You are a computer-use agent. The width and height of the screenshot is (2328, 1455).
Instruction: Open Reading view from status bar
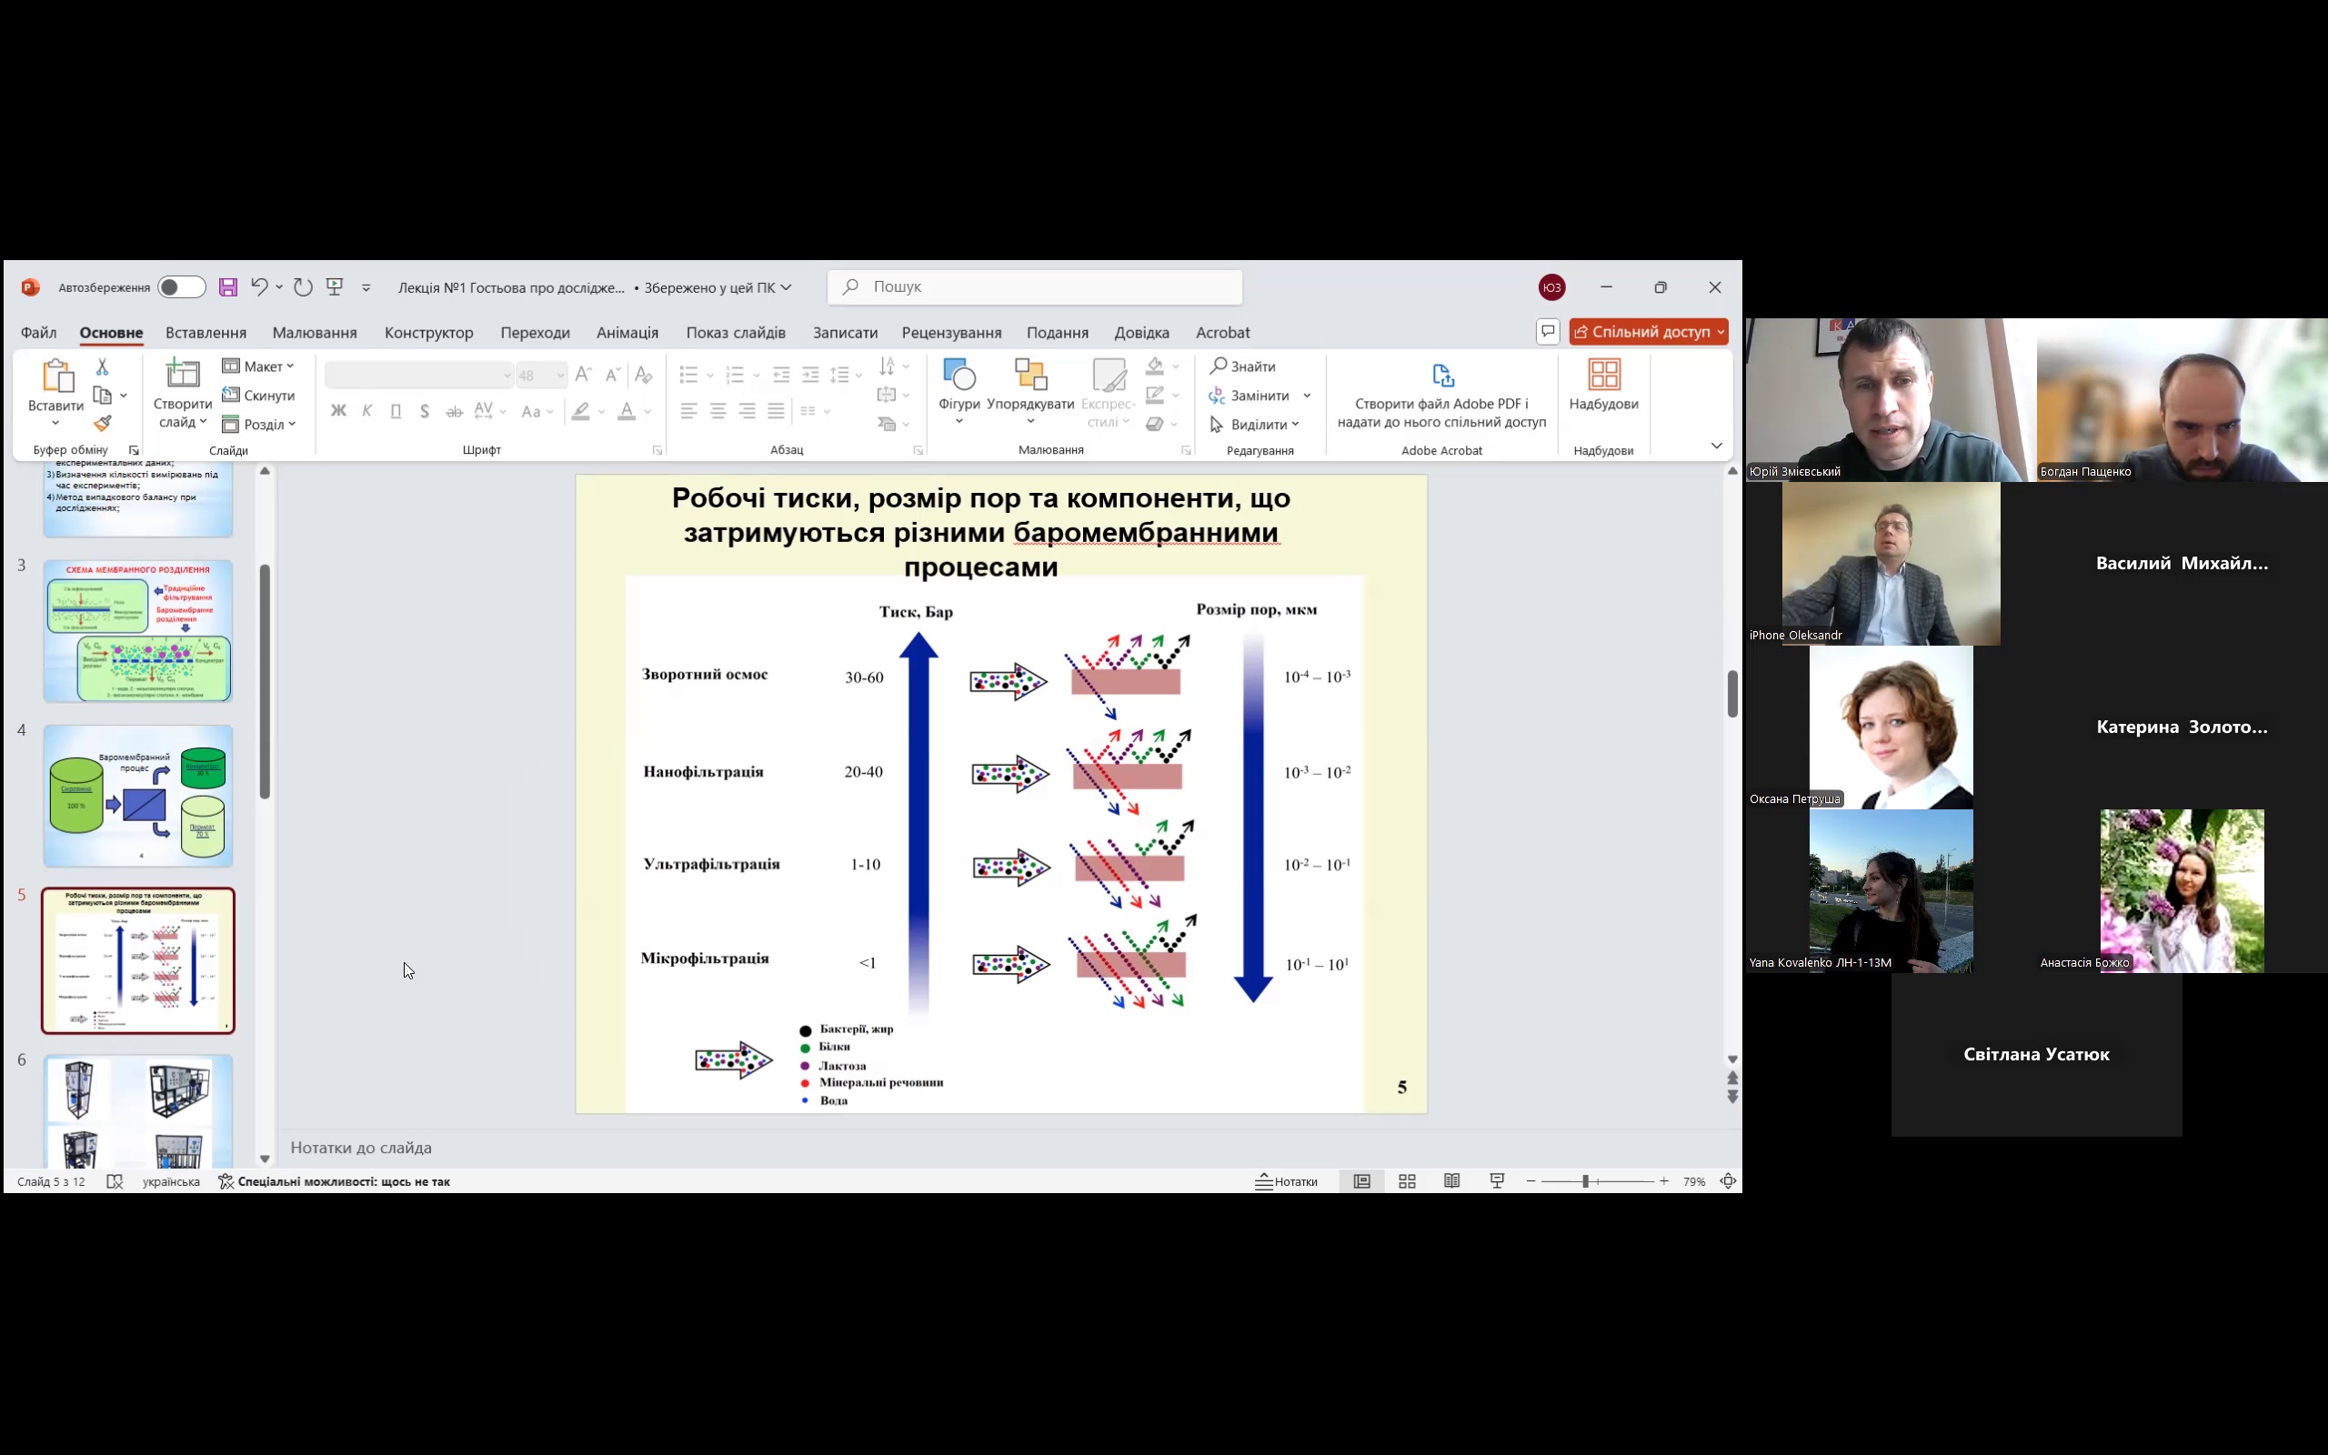tap(1451, 1180)
